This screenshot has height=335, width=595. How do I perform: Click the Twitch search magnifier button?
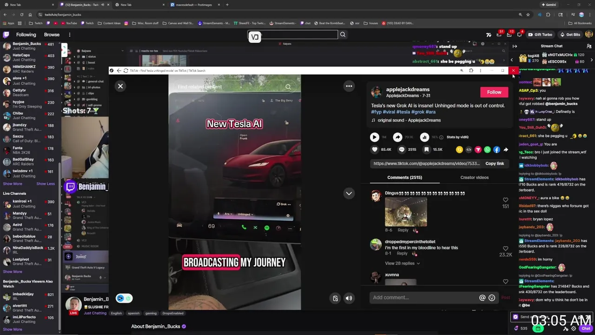point(343,34)
